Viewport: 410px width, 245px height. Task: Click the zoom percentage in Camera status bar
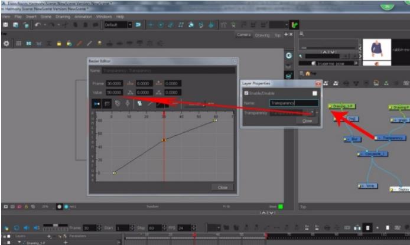pyautogui.click(x=45, y=207)
